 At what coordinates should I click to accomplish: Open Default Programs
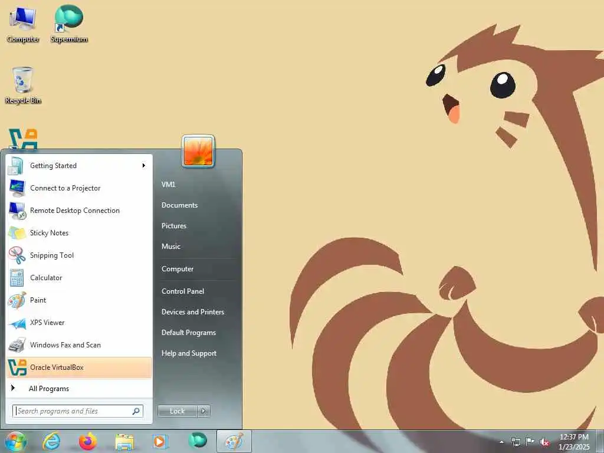click(188, 333)
